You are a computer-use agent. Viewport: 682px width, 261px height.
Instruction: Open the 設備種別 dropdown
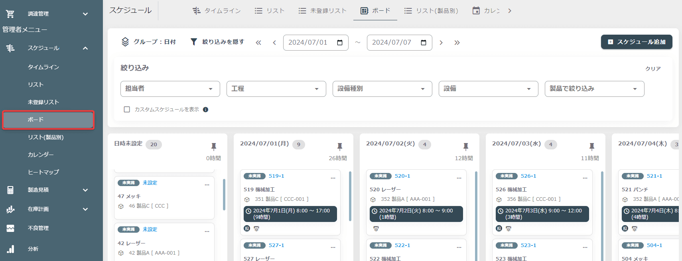[x=382, y=89]
